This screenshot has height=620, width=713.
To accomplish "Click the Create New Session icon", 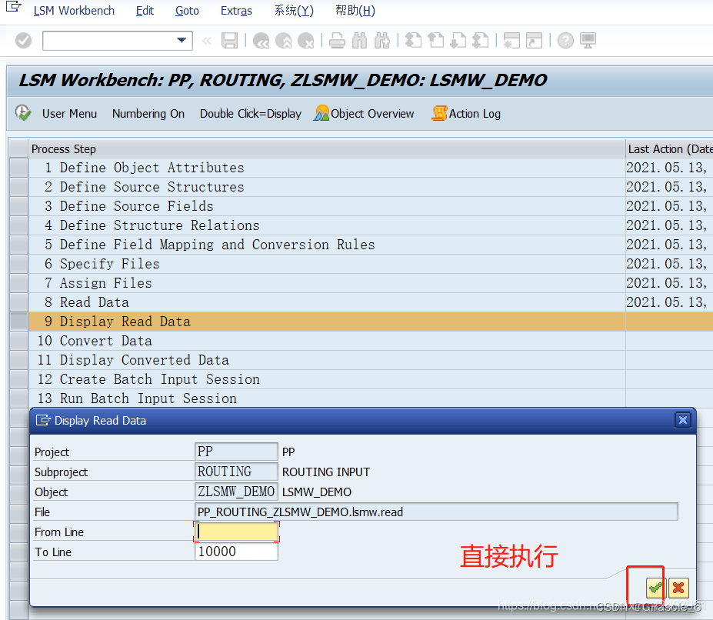I will click(x=511, y=41).
